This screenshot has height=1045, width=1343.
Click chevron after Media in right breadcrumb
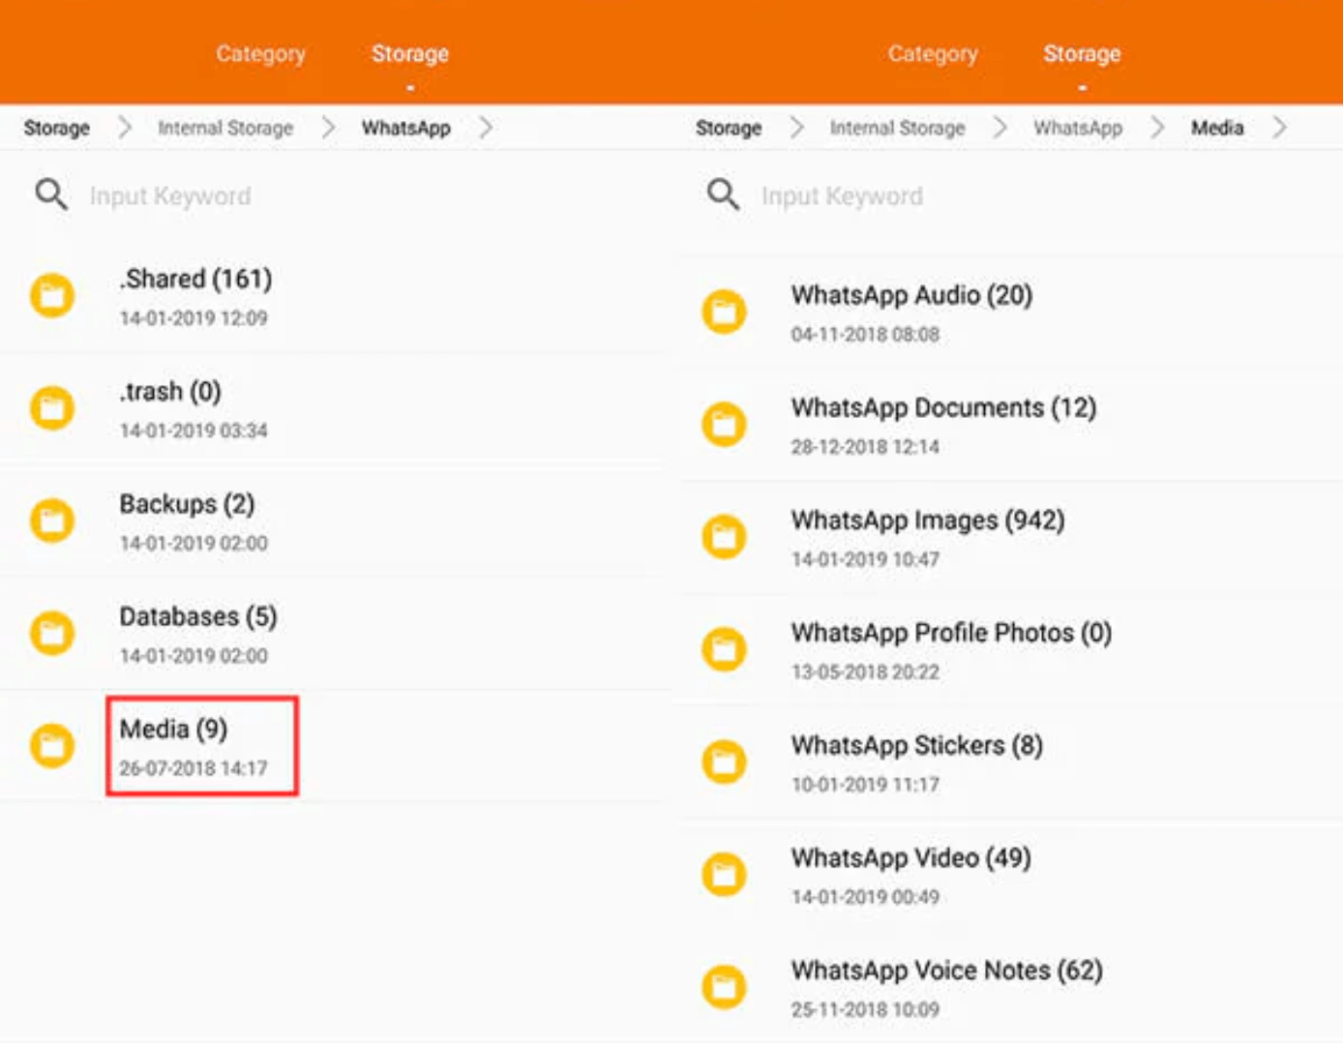pos(1279,128)
